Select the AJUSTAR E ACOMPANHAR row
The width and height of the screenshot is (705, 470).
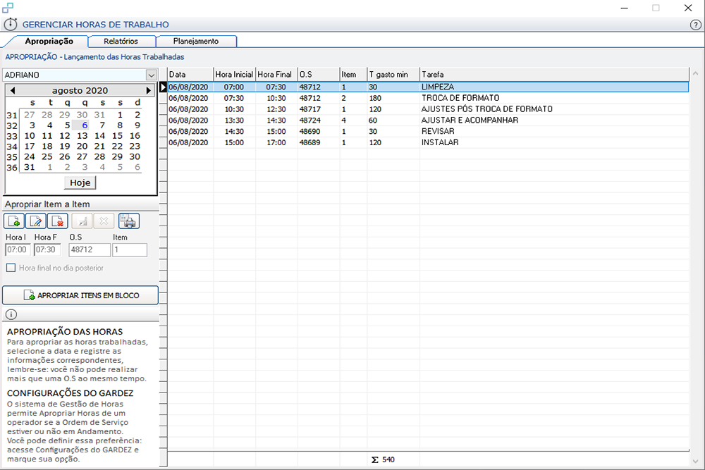click(428, 120)
